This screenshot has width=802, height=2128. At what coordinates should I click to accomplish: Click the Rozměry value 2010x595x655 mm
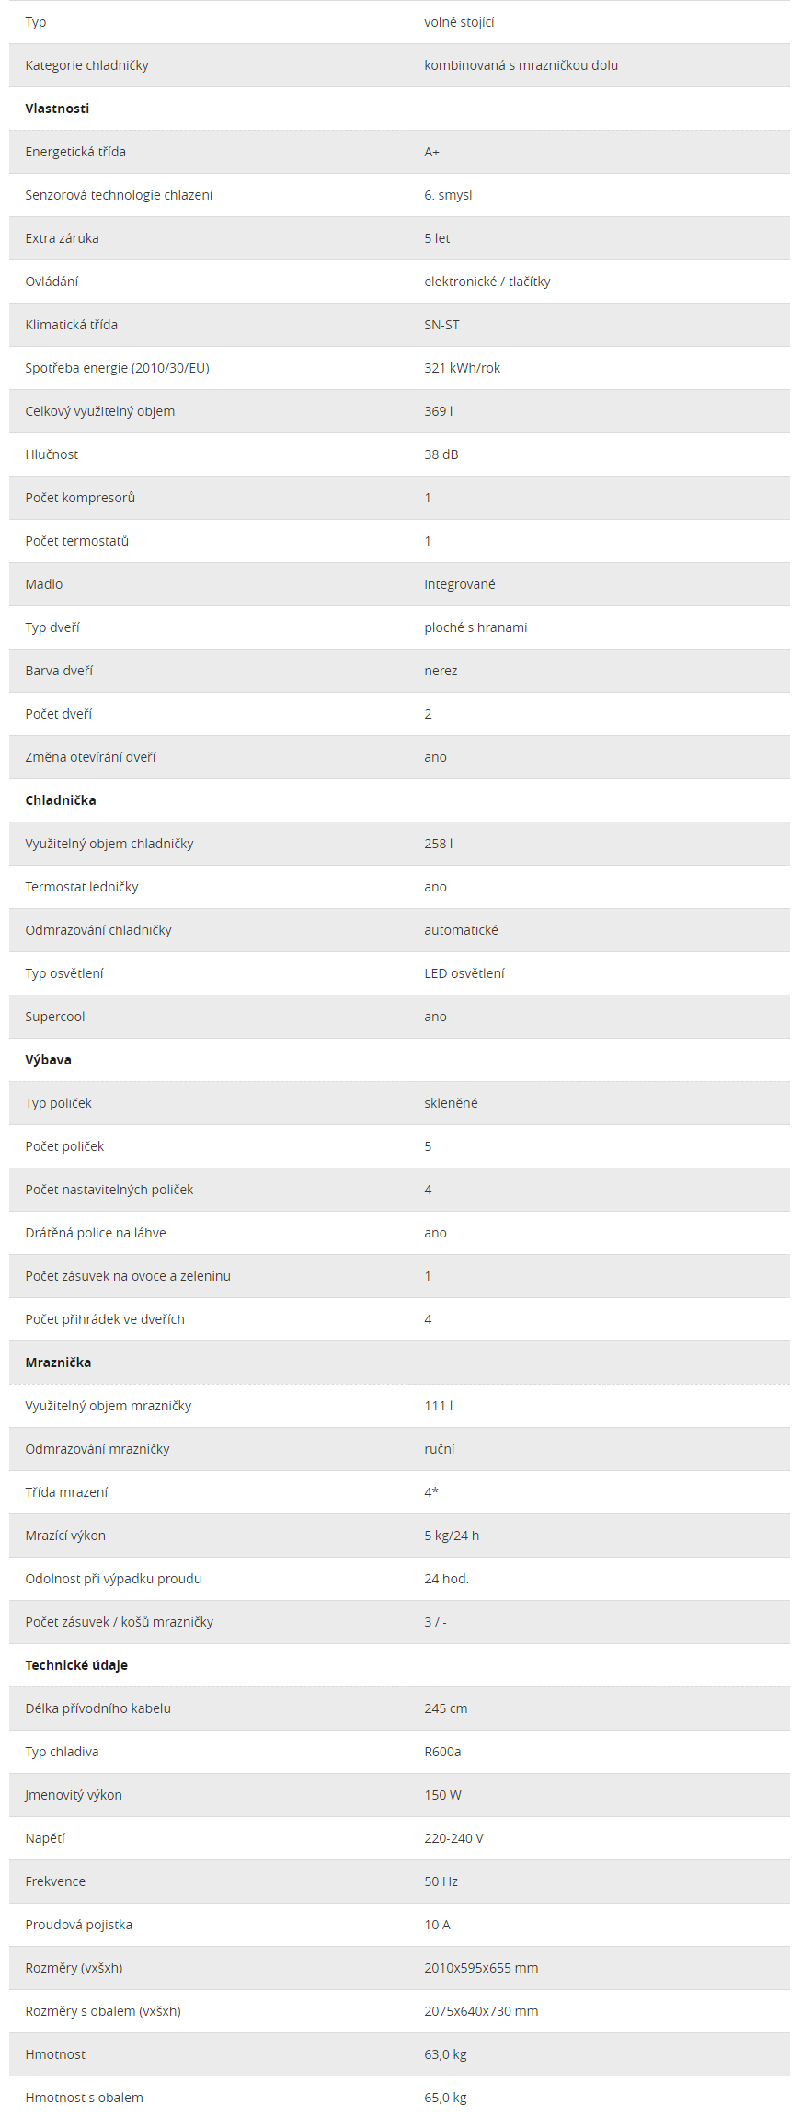click(481, 1968)
